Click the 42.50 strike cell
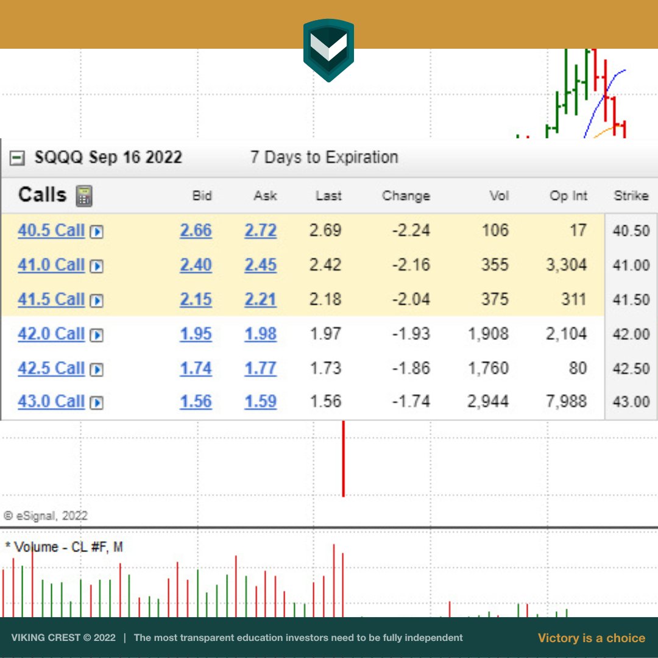658x658 pixels. coord(631,368)
